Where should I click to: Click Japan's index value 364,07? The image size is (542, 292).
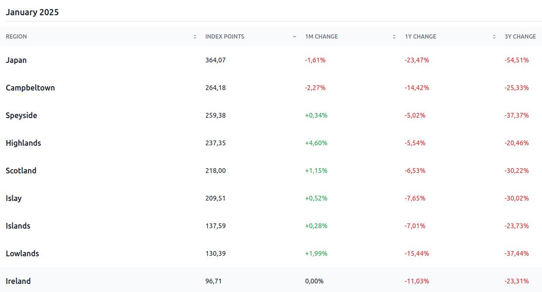pos(215,60)
